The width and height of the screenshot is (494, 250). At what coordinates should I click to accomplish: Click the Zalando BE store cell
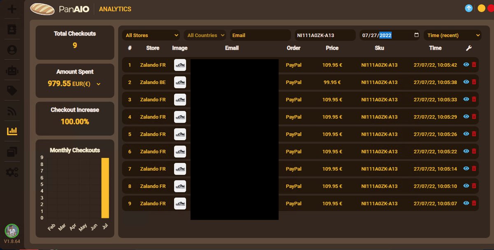153,82
